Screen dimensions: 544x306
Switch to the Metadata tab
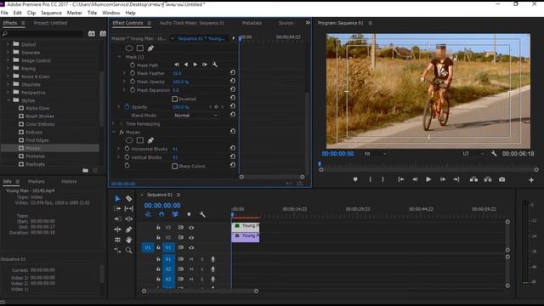pyautogui.click(x=252, y=23)
